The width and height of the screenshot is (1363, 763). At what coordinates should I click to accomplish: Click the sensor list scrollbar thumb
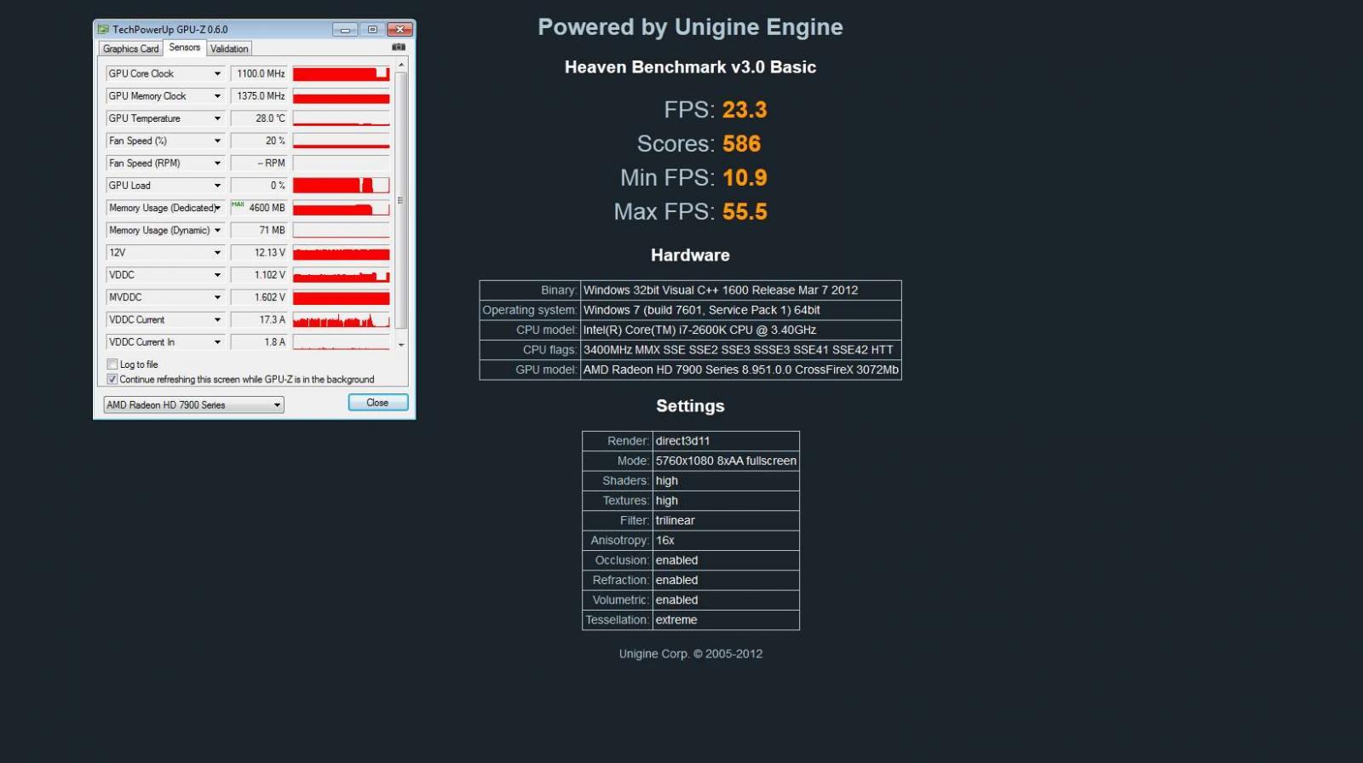[x=401, y=201]
